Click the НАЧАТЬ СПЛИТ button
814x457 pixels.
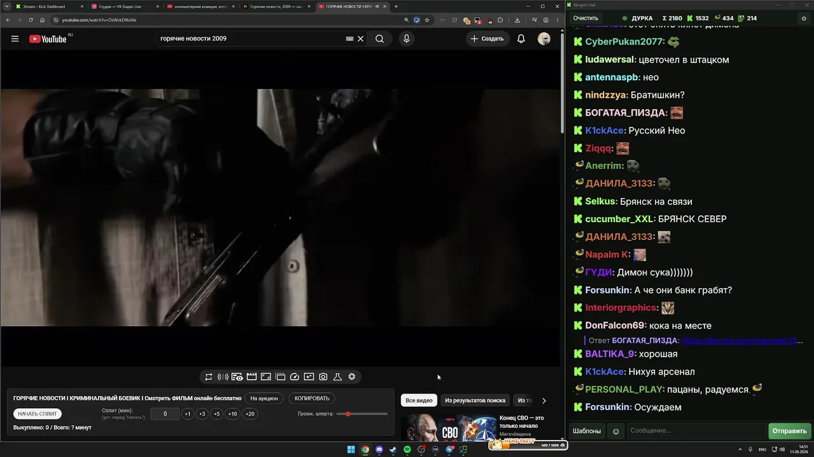(x=38, y=414)
